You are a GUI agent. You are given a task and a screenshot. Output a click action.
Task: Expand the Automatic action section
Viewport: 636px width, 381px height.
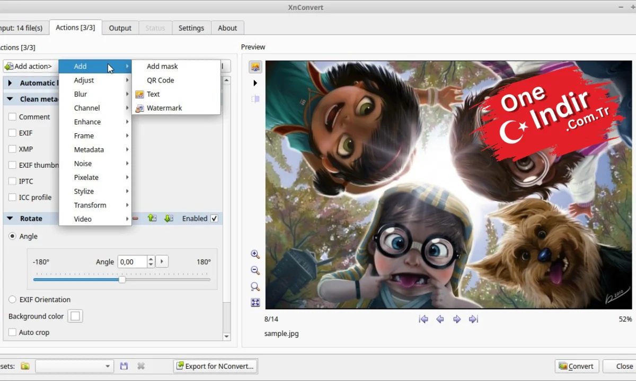click(x=10, y=83)
